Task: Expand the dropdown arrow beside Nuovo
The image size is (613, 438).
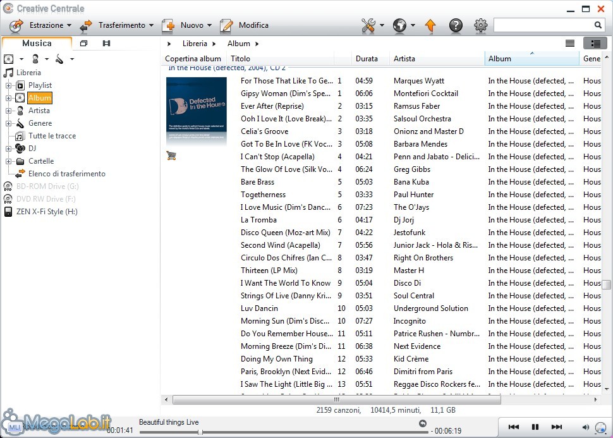Action: click(210, 25)
